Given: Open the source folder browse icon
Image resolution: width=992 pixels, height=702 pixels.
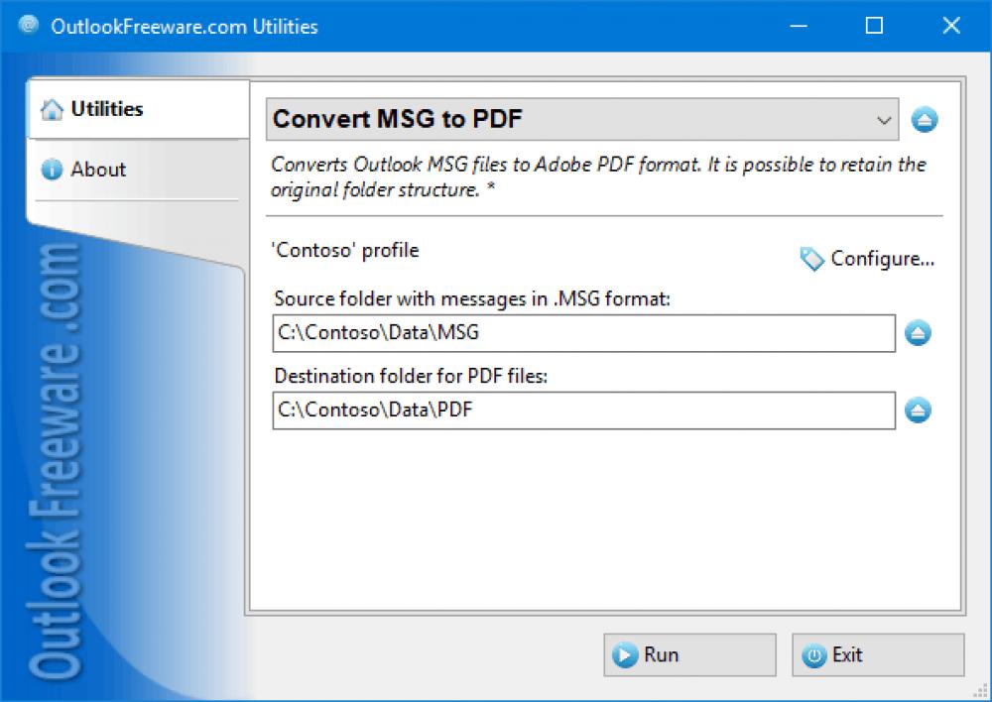Looking at the screenshot, I should [x=918, y=333].
